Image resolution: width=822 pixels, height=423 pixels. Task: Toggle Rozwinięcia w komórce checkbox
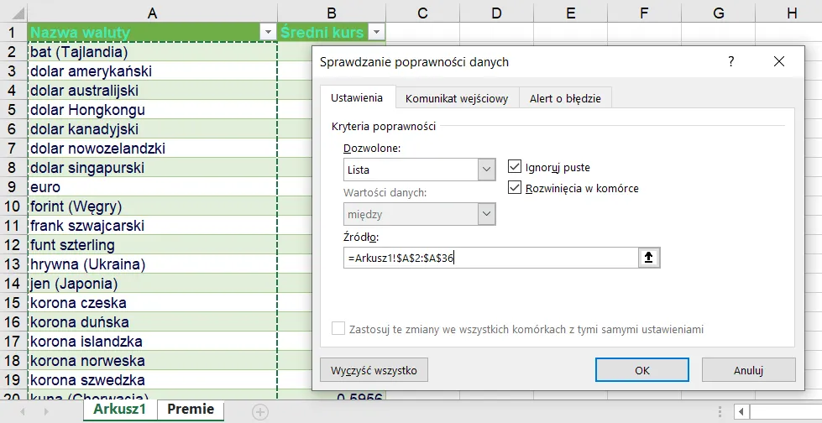click(x=514, y=188)
